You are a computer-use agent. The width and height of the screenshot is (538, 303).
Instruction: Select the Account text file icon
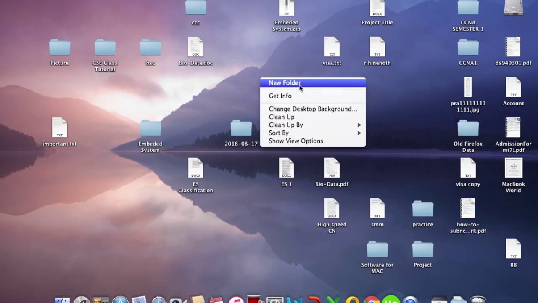pyautogui.click(x=513, y=87)
